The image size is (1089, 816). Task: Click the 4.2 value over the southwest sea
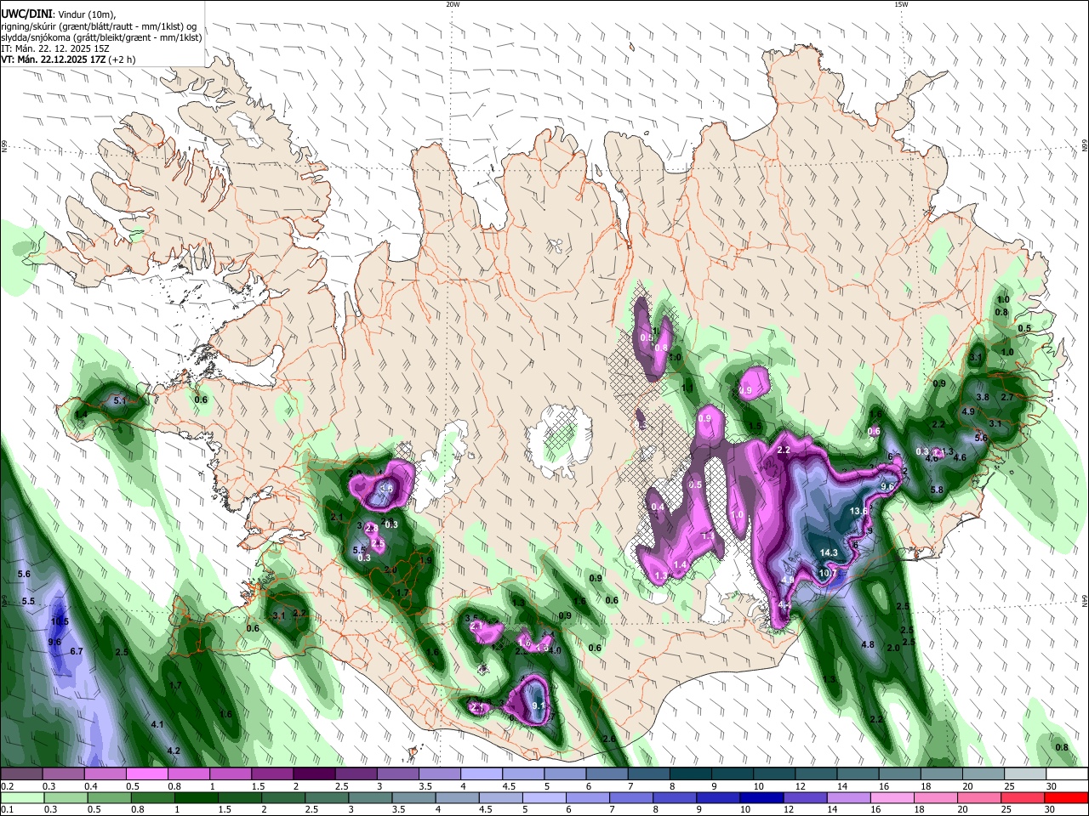point(174,751)
